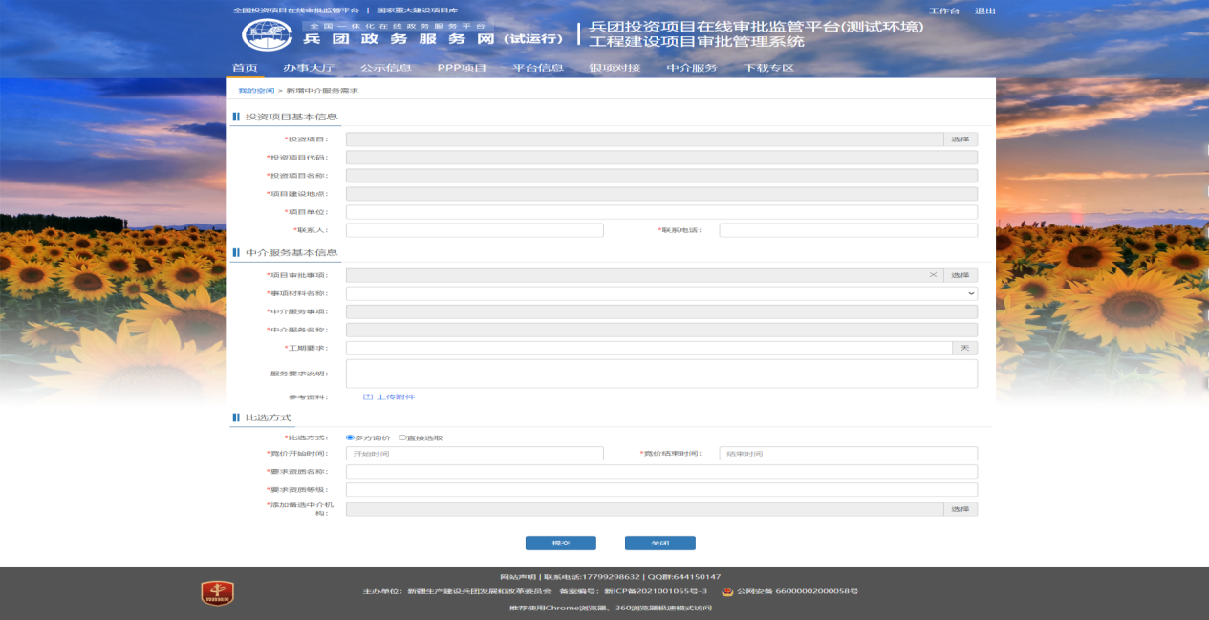Switch to the PPP项目 tab
The image size is (1209, 620).
click(462, 68)
